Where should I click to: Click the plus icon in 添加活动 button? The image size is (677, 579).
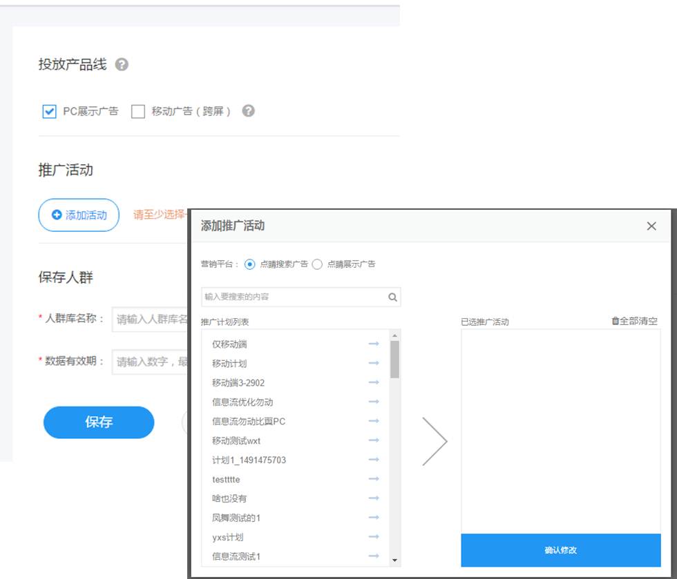click(x=55, y=215)
